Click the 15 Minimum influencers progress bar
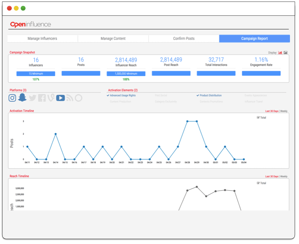This screenshot has width=299, height=244. click(x=36, y=74)
